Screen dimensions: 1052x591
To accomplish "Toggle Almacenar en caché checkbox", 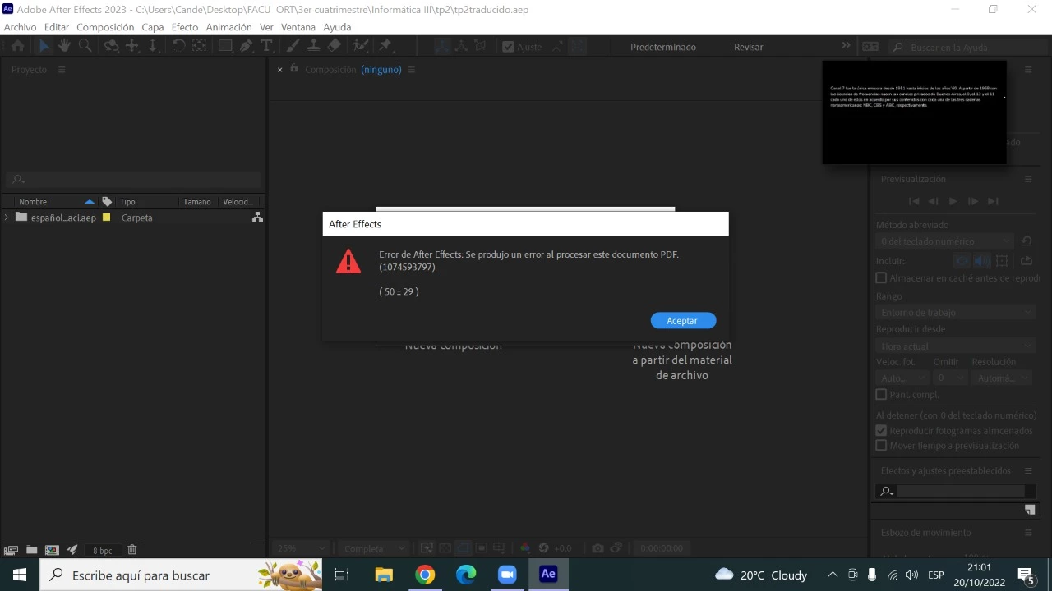I will (x=881, y=278).
